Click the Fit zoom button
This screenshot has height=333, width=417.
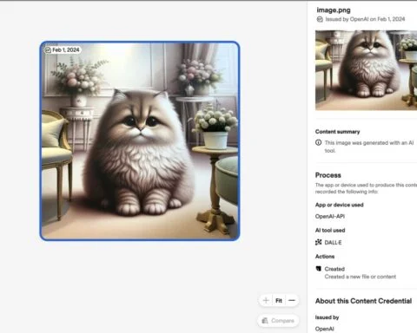pos(279,301)
